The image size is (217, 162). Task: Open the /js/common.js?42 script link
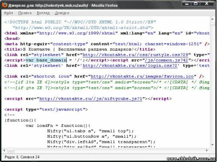(x=166, y=60)
